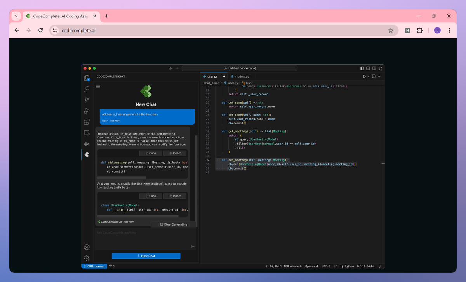Select the CodeComplete icon in activity bar

coord(87,155)
